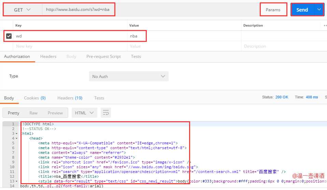
Task: Switch to the request Headers tab
Action: point(48,57)
